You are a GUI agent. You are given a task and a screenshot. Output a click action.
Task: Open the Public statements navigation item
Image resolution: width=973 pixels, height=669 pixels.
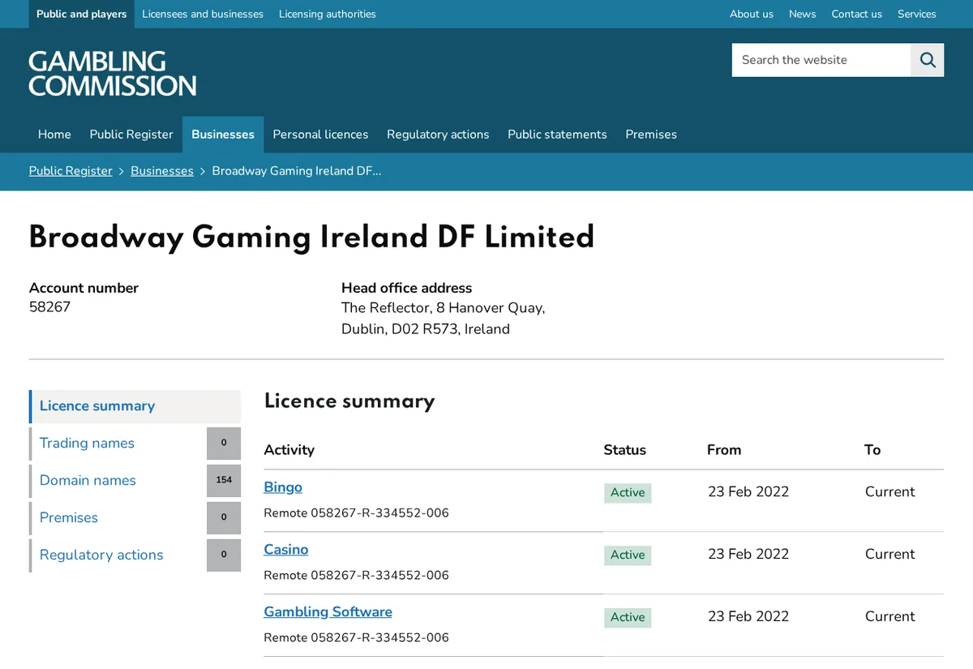point(557,135)
